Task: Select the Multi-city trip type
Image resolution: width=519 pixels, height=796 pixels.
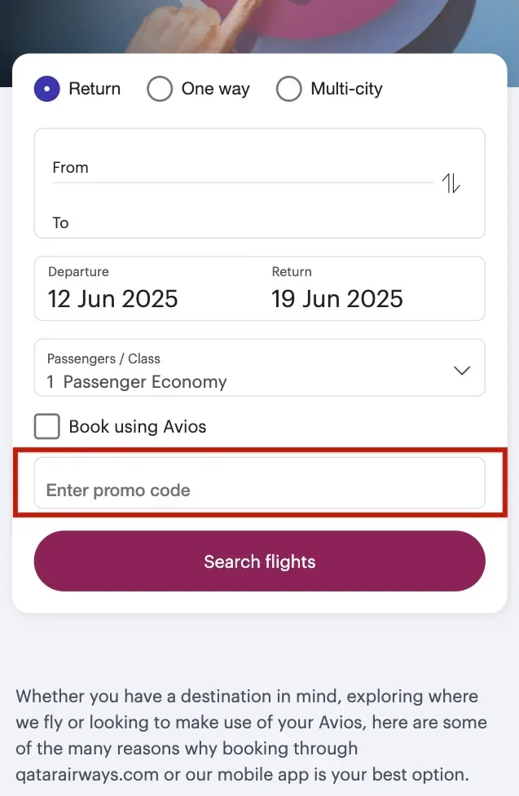Action: point(289,88)
